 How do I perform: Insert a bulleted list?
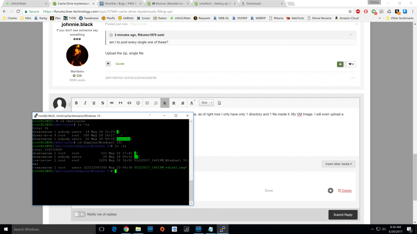click(147, 103)
